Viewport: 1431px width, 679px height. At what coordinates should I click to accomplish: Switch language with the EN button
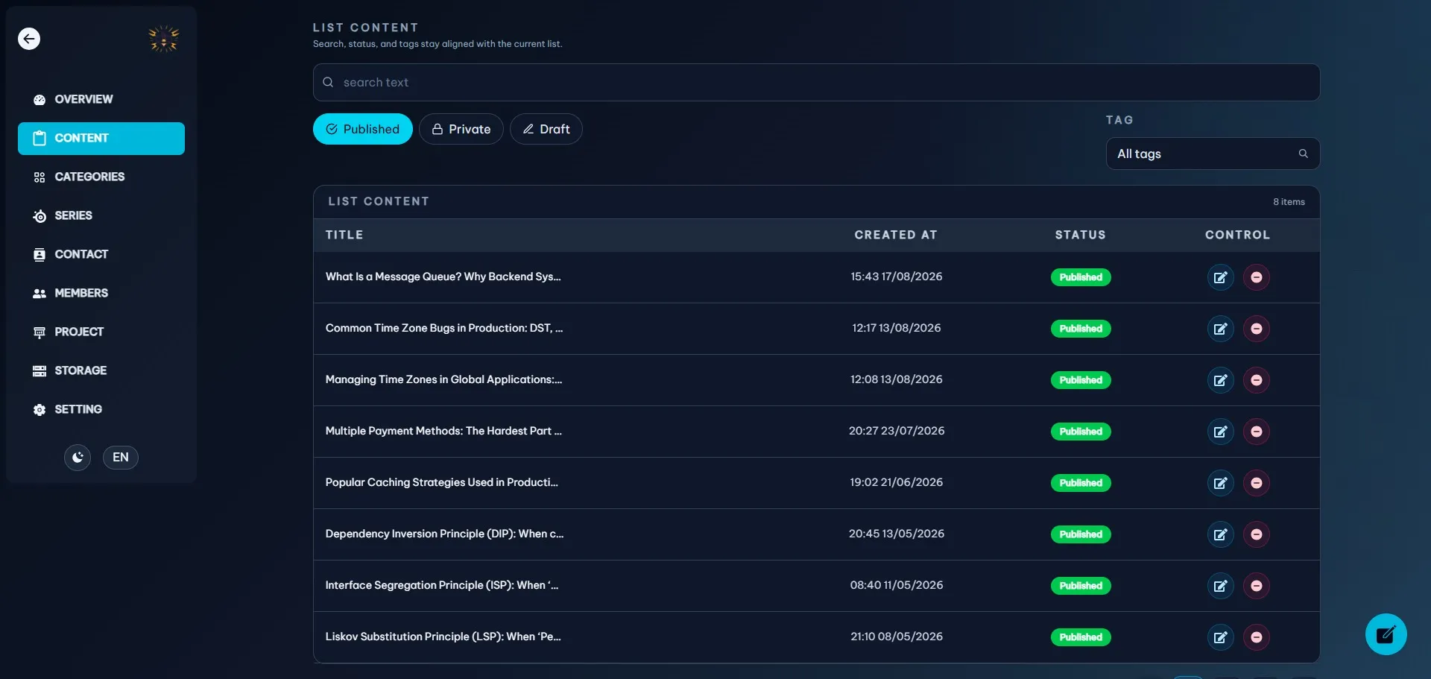(x=121, y=458)
